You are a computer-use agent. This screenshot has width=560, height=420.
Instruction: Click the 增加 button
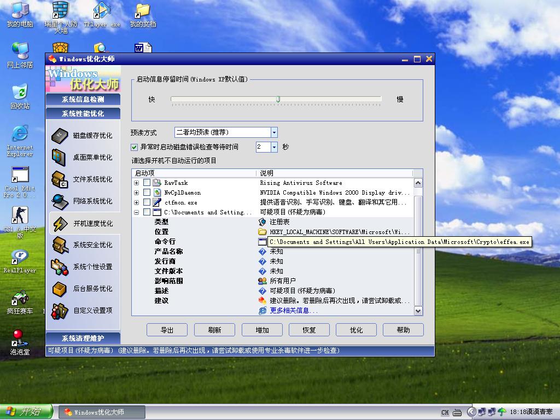pos(262,330)
